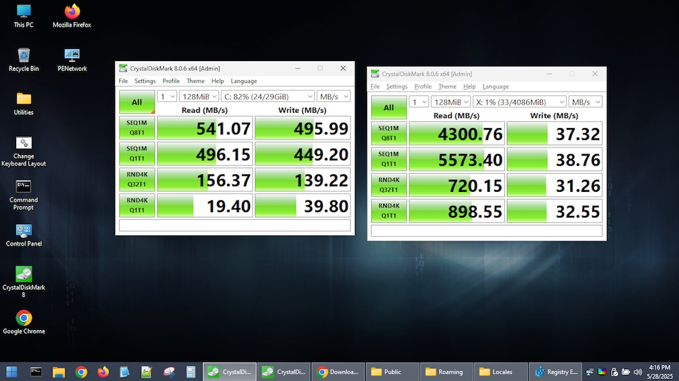Open MB/s unit dropdown in left window
679x381 pixels.
tap(333, 97)
